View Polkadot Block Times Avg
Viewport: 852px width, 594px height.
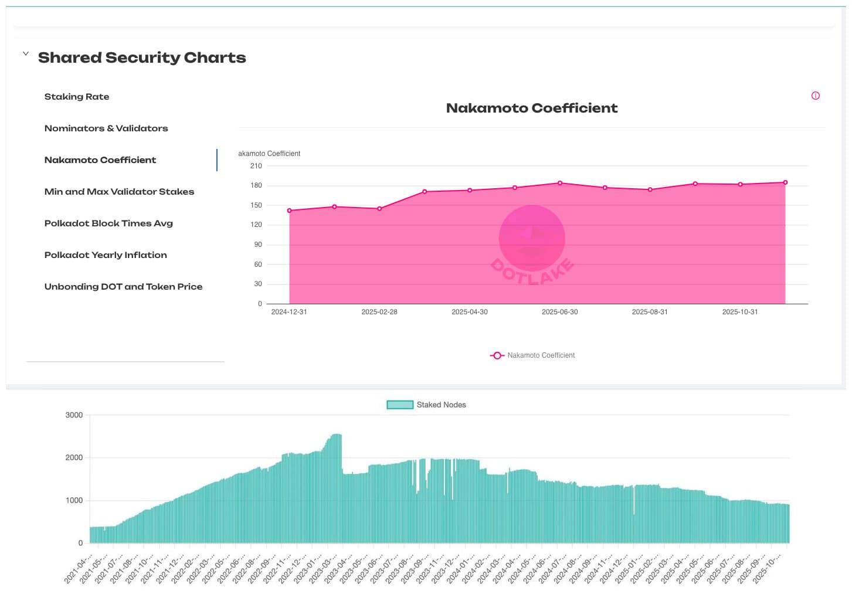tap(108, 223)
